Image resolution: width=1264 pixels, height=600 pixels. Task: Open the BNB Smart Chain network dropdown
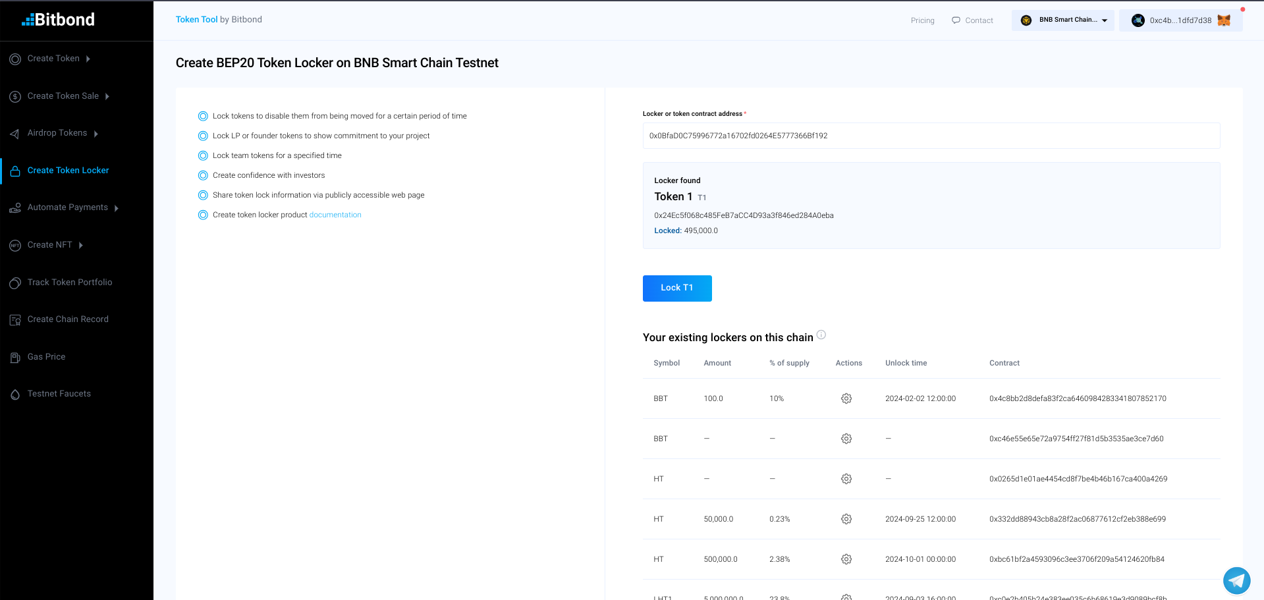tap(1063, 20)
